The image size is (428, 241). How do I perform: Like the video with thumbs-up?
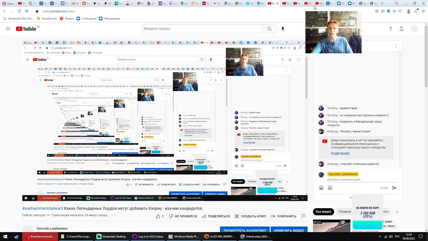[159, 216]
